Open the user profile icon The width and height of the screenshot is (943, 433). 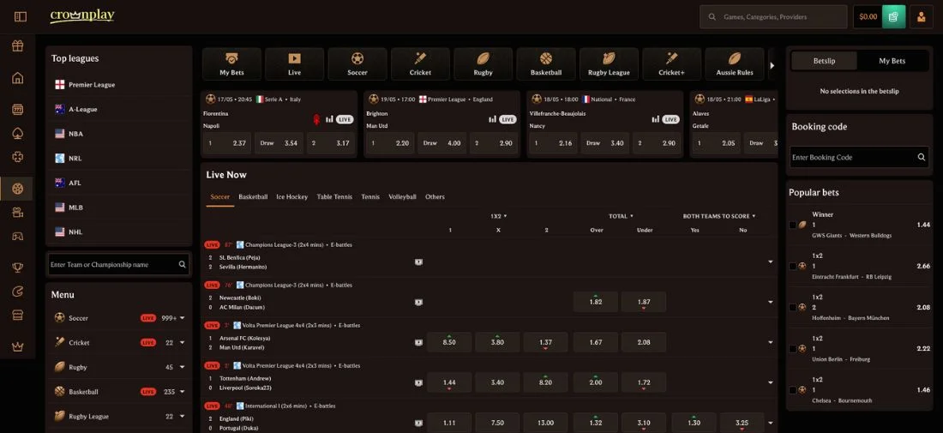coord(922,17)
